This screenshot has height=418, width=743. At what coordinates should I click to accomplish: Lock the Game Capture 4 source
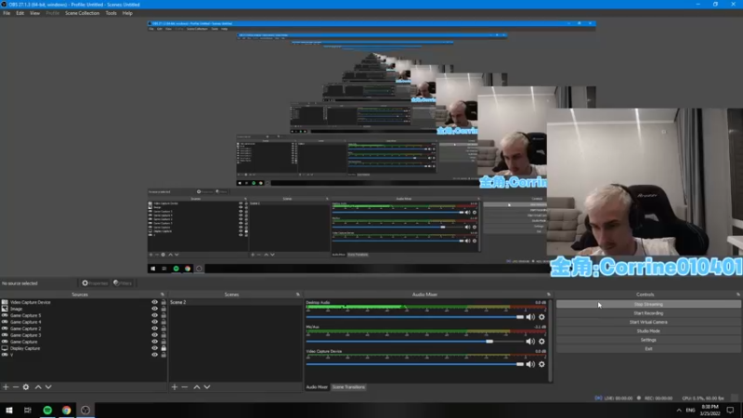(163, 321)
